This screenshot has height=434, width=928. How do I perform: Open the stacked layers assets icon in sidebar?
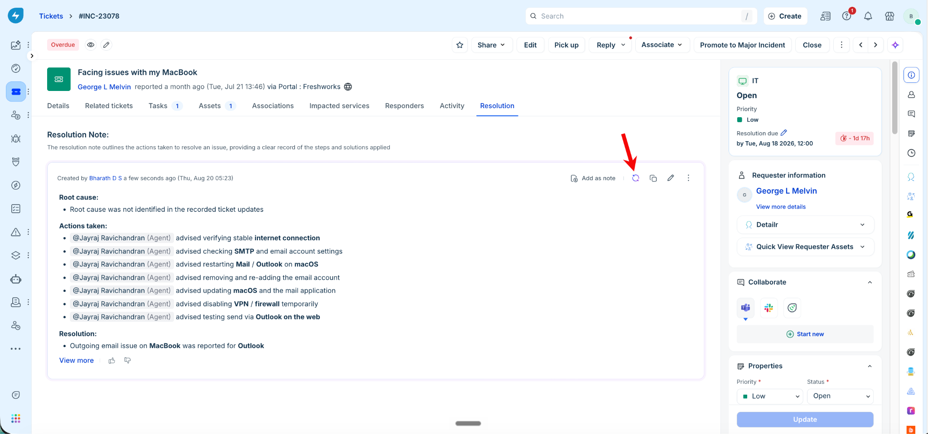[x=16, y=255]
